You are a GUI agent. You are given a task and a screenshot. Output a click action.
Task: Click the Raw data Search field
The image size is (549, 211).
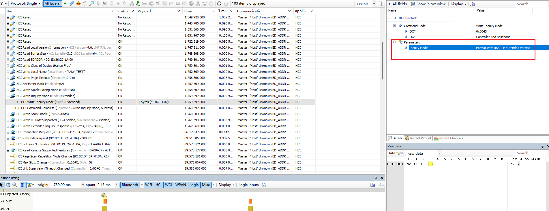(530, 153)
